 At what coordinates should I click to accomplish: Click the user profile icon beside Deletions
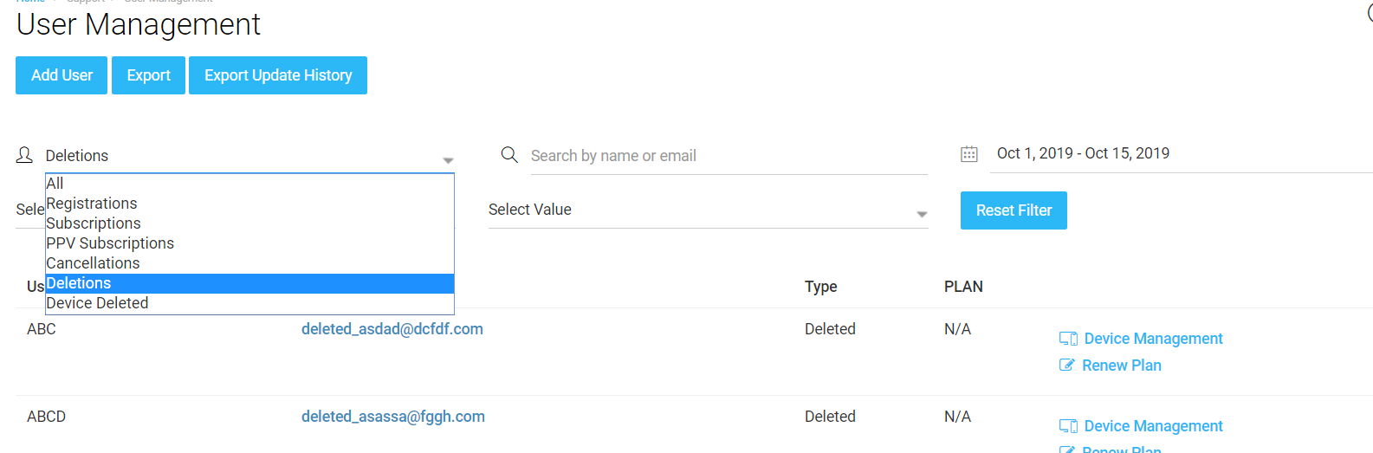[x=24, y=155]
